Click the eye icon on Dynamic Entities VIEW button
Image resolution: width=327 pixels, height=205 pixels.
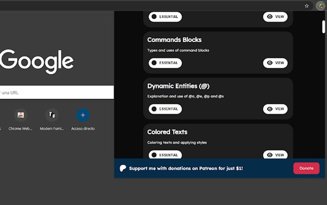tap(270, 109)
